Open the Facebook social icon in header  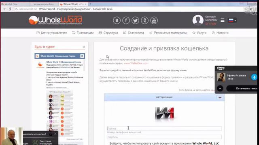(x=126, y=21)
